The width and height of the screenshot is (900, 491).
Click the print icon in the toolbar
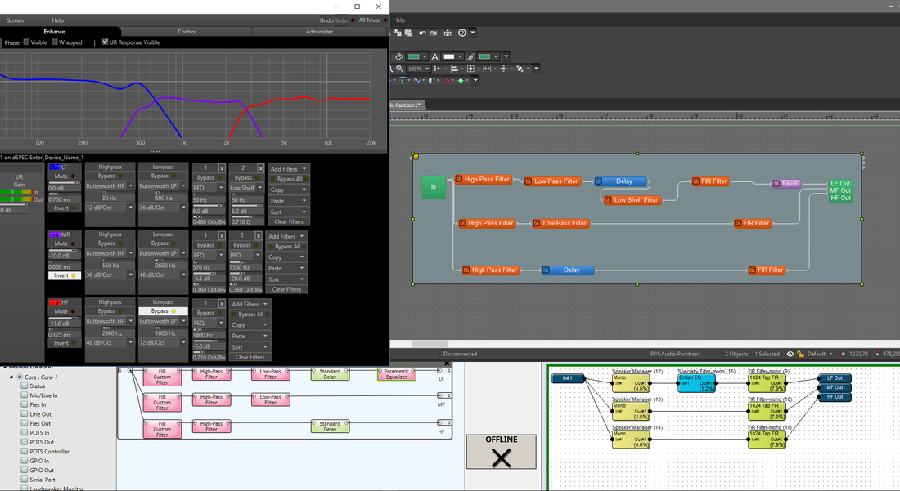click(x=448, y=33)
